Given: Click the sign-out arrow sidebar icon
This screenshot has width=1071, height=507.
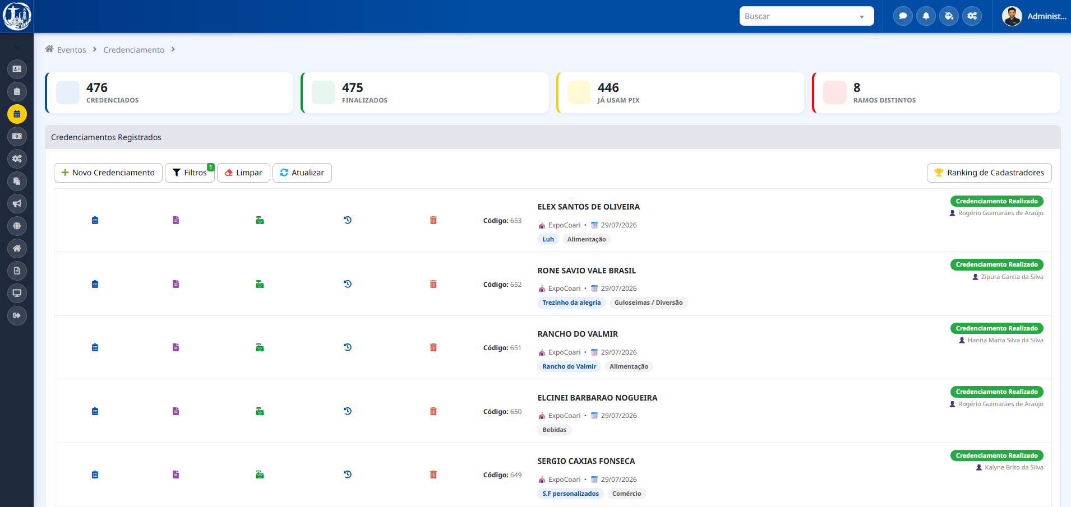Looking at the screenshot, I should tap(17, 315).
